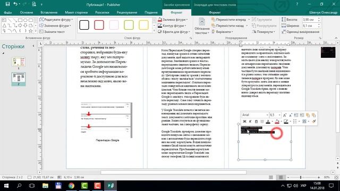The height and width of the screenshot is (191, 340).
Task: Save the publication from the quick access toolbar
Action: [x=7, y=4]
